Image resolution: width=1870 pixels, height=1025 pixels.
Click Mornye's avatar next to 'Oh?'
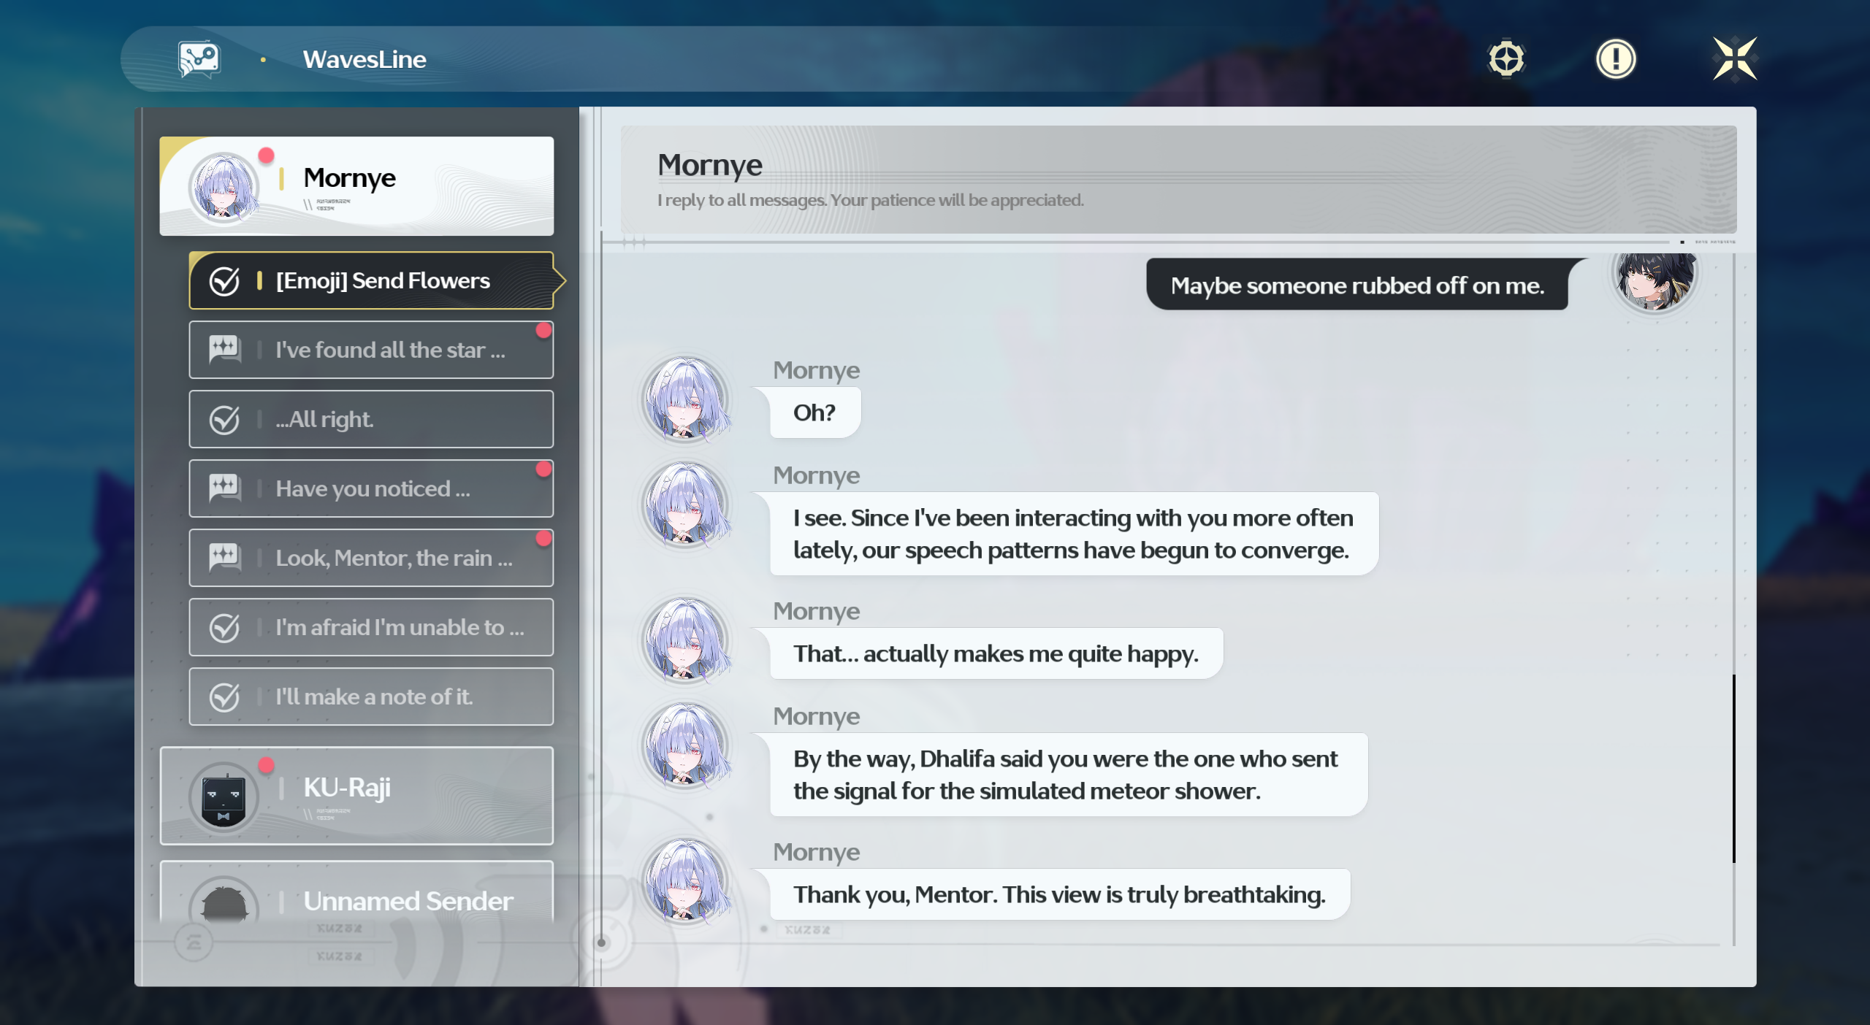pyautogui.click(x=684, y=399)
